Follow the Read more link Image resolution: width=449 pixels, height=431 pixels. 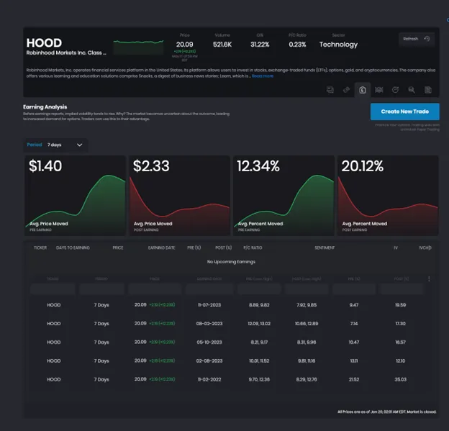(x=263, y=76)
